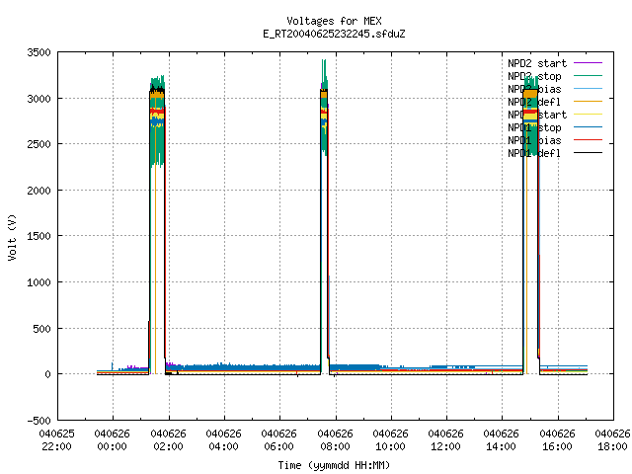
Task: Click the green NPD2 stop legend line
Action: (588, 75)
